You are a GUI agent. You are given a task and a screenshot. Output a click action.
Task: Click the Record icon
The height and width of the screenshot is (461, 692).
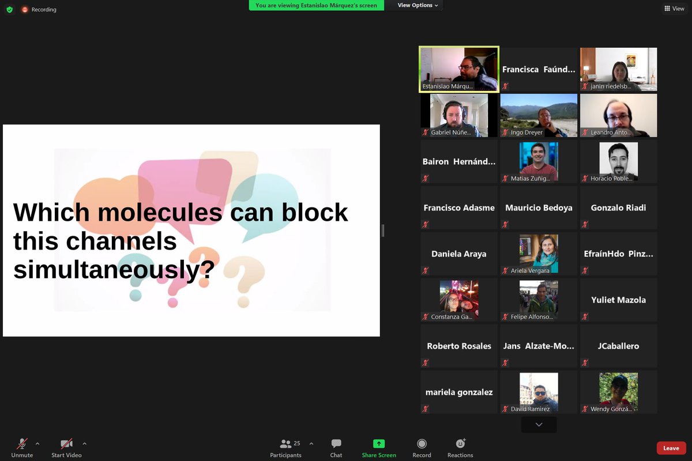(x=422, y=444)
